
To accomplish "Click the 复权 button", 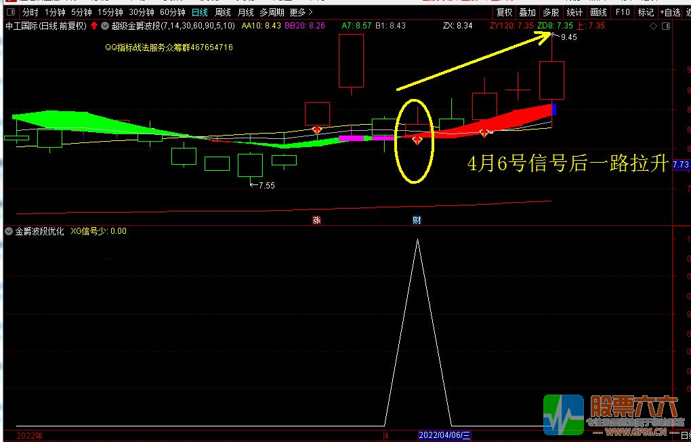I will [504, 12].
